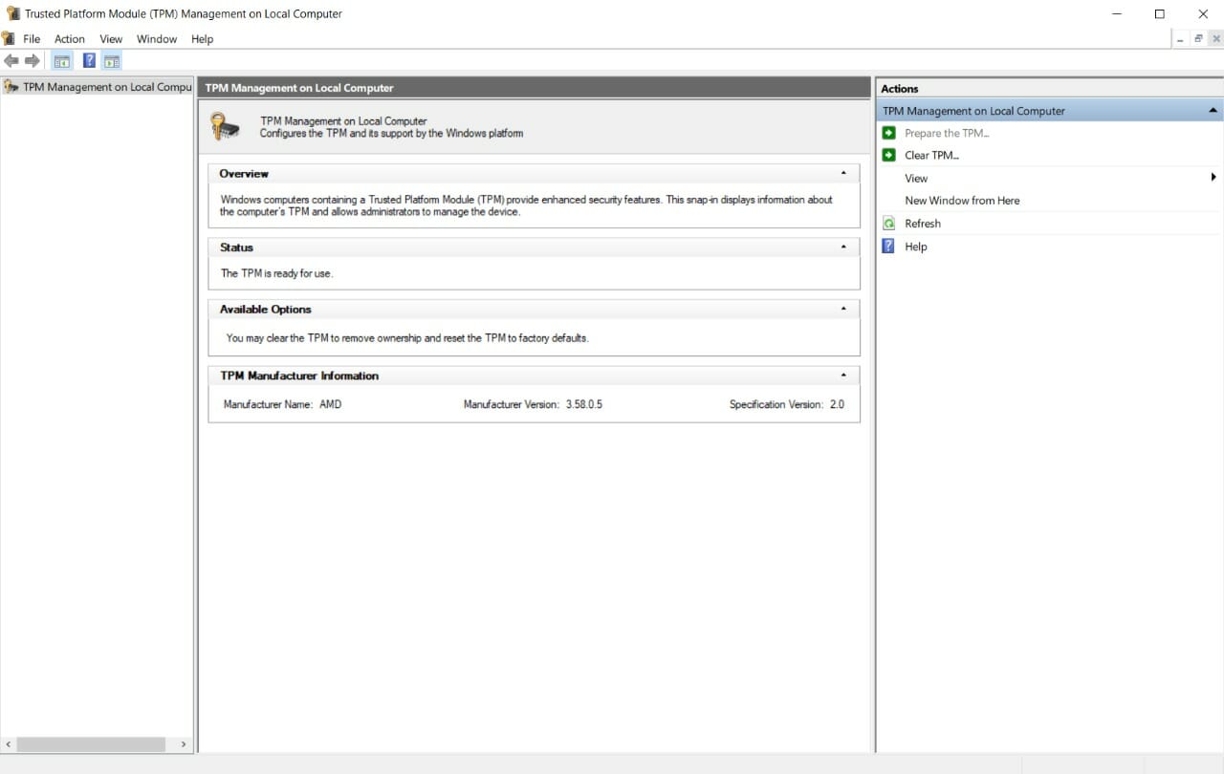Toggle Show/Hide Console Tree toolbar icon

pyautogui.click(x=62, y=61)
